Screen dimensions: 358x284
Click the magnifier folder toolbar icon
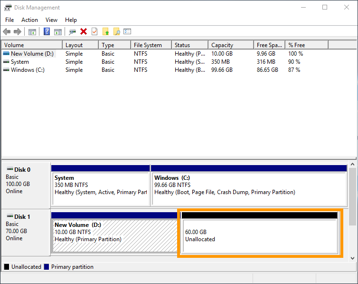pyautogui.click(x=116, y=32)
